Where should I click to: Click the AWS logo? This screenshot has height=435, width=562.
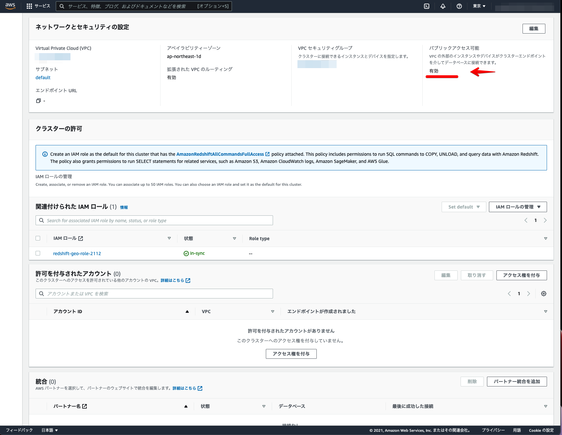(x=10, y=6)
